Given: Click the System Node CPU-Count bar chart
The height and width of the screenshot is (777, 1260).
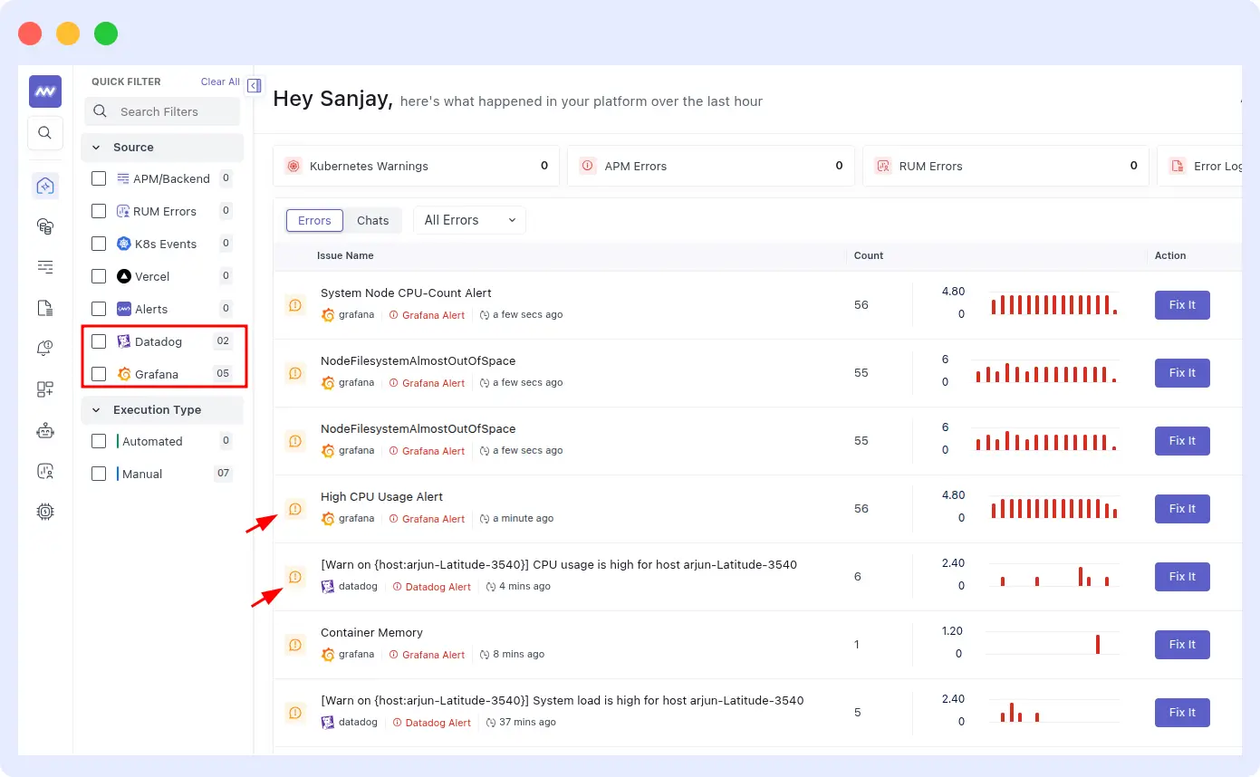Looking at the screenshot, I should [1053, 303].
